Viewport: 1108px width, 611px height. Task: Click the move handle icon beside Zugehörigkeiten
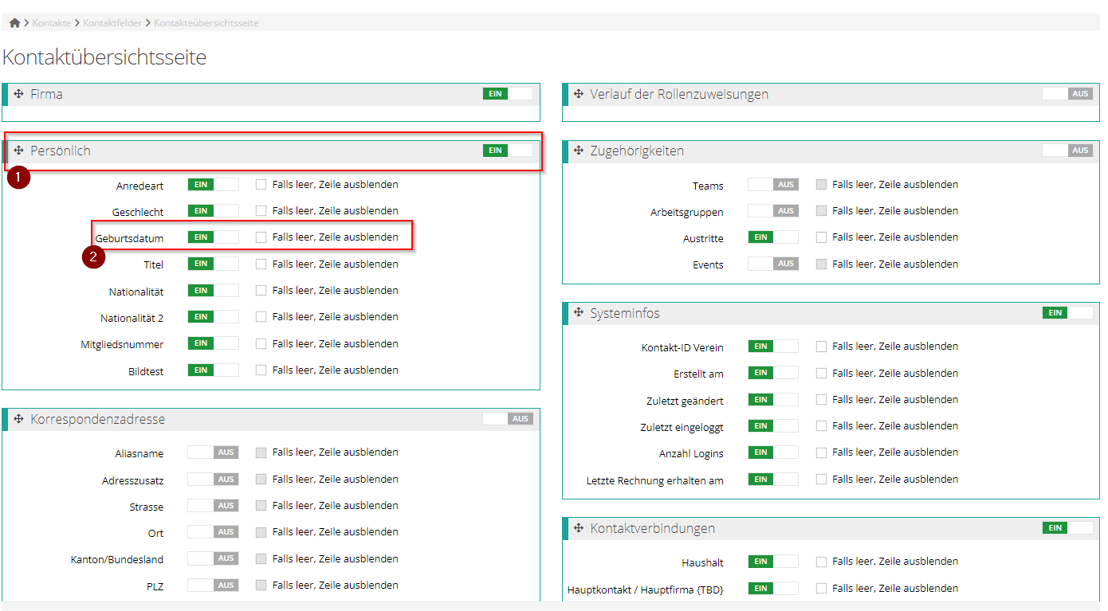pyautogui.click(x=579, y=151)
